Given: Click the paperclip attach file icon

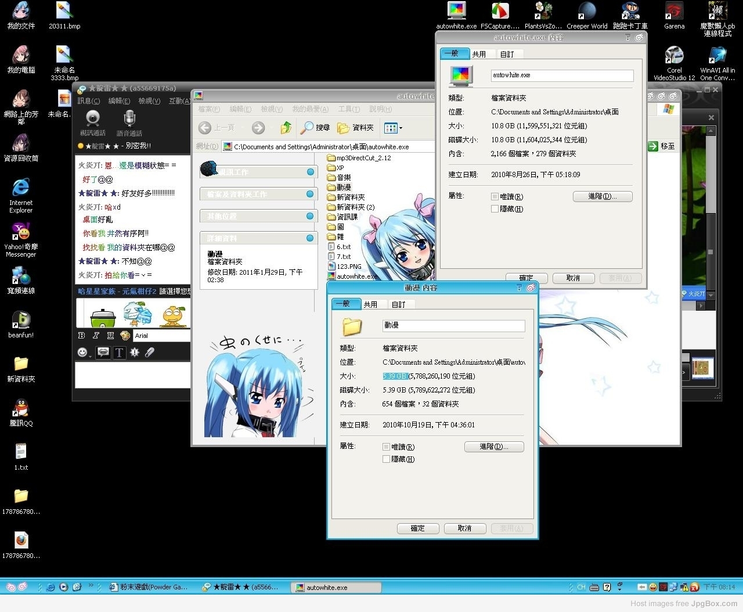Looking at the screenshot, I should (x=150, y=352).
